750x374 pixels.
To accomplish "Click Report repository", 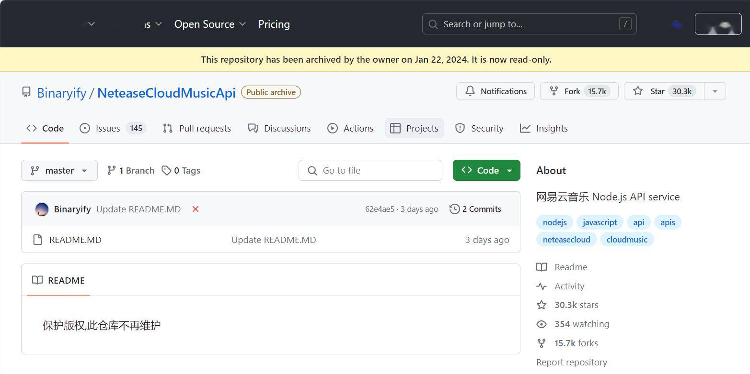I will 572,362.
